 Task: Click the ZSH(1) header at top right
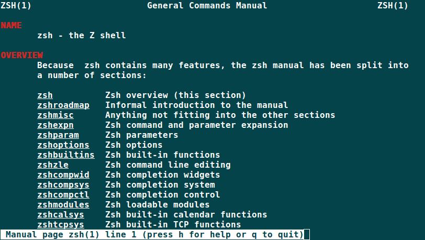click(393, 6)
